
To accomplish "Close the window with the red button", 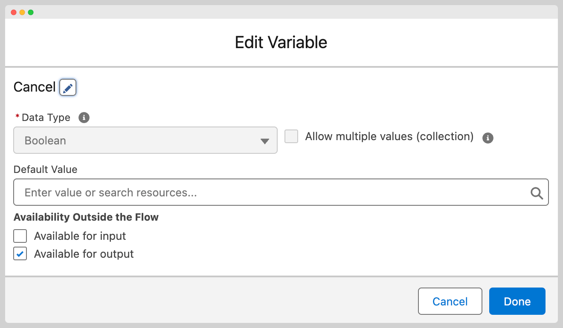I will point(14,12).
